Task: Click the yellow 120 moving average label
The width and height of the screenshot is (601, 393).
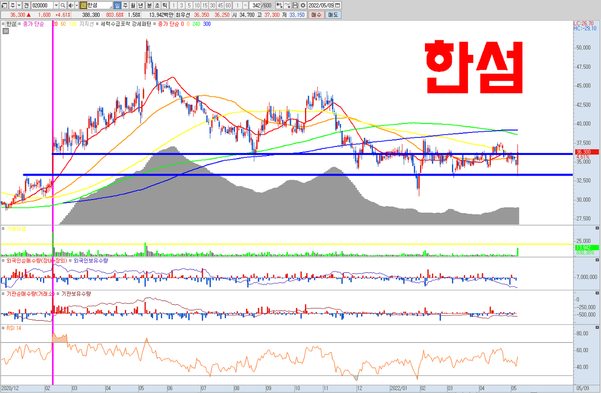Action: tap(73, 23)
